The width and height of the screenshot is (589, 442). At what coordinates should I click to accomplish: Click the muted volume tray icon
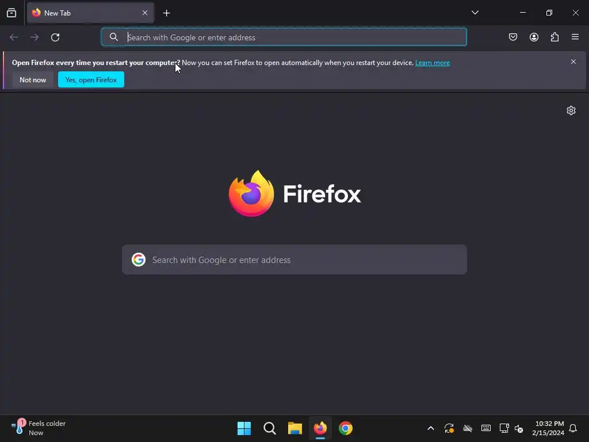click(x=519, y=428)
